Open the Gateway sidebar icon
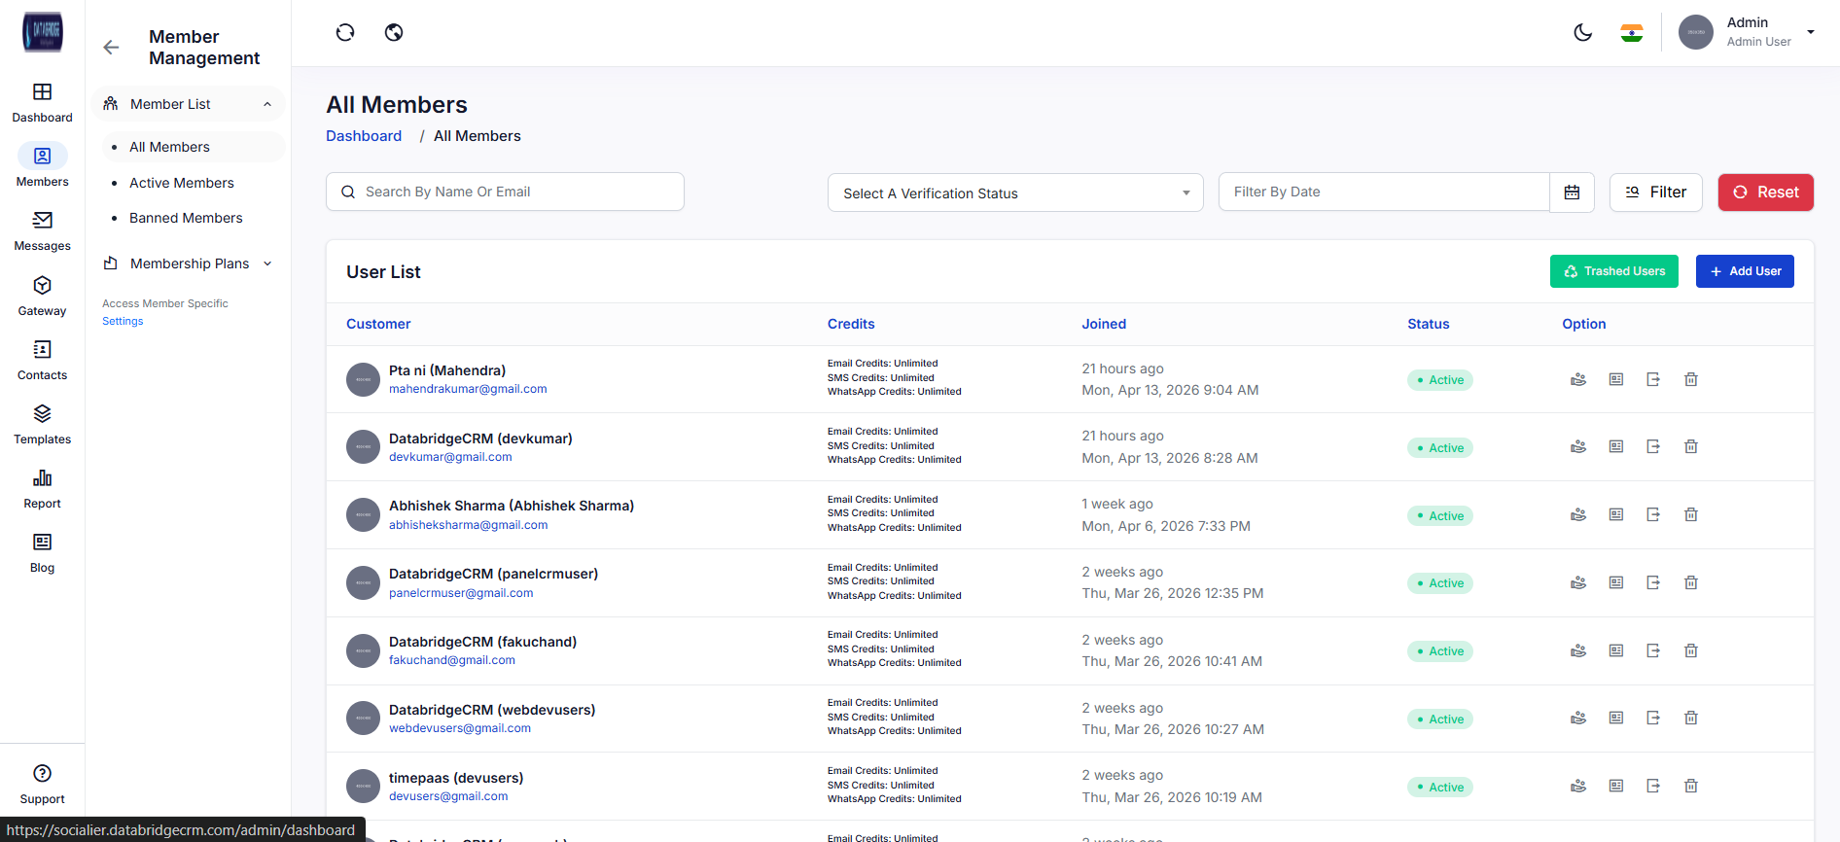The image size is (1840, 842). click(42, 296)
